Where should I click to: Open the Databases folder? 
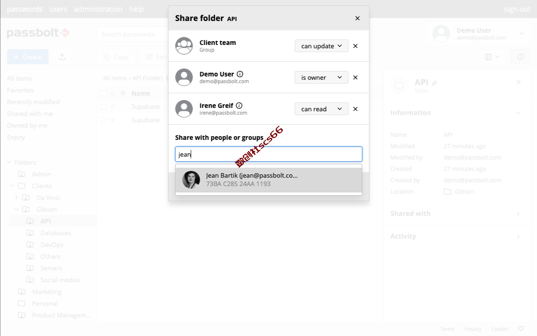pyautogui.click(x=55, y=233)
